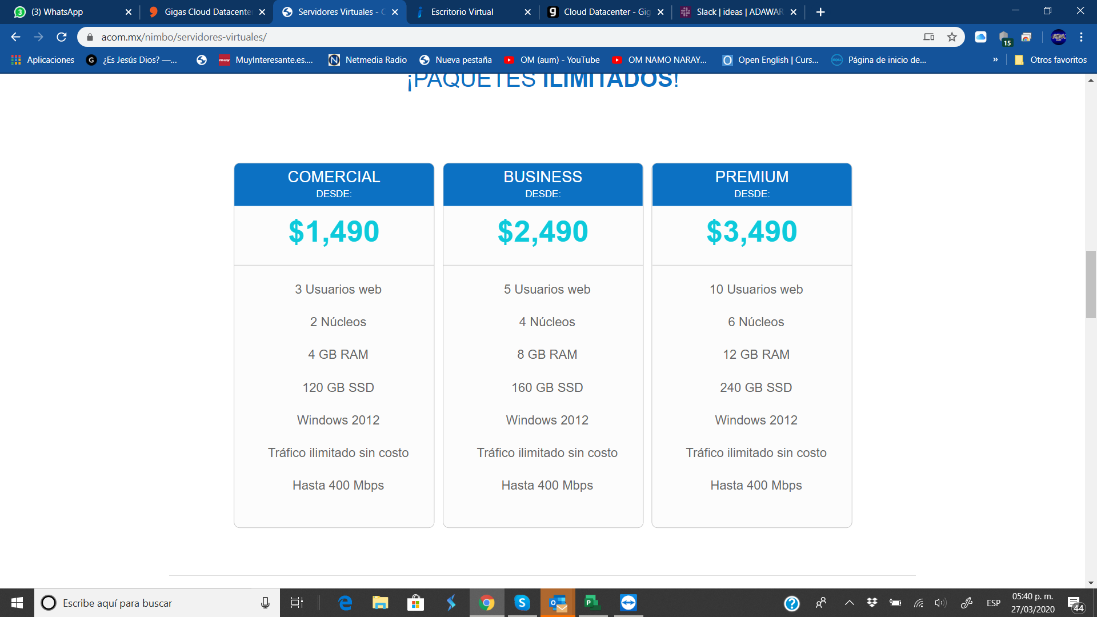Open Skype from the taskbar
Screen dimensions: 1097x617
[x=522, y=603]
